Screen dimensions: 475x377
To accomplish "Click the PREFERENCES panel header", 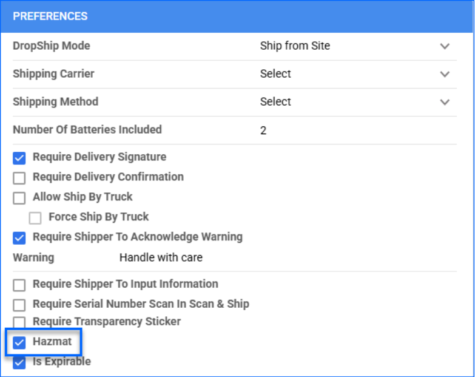I will (50, 16).
